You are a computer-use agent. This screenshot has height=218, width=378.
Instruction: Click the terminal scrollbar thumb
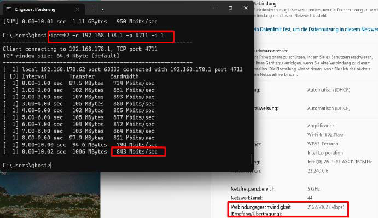pos(252,159)
